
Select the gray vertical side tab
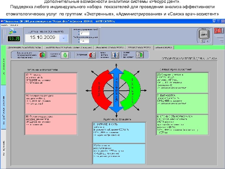coord(3,149)
